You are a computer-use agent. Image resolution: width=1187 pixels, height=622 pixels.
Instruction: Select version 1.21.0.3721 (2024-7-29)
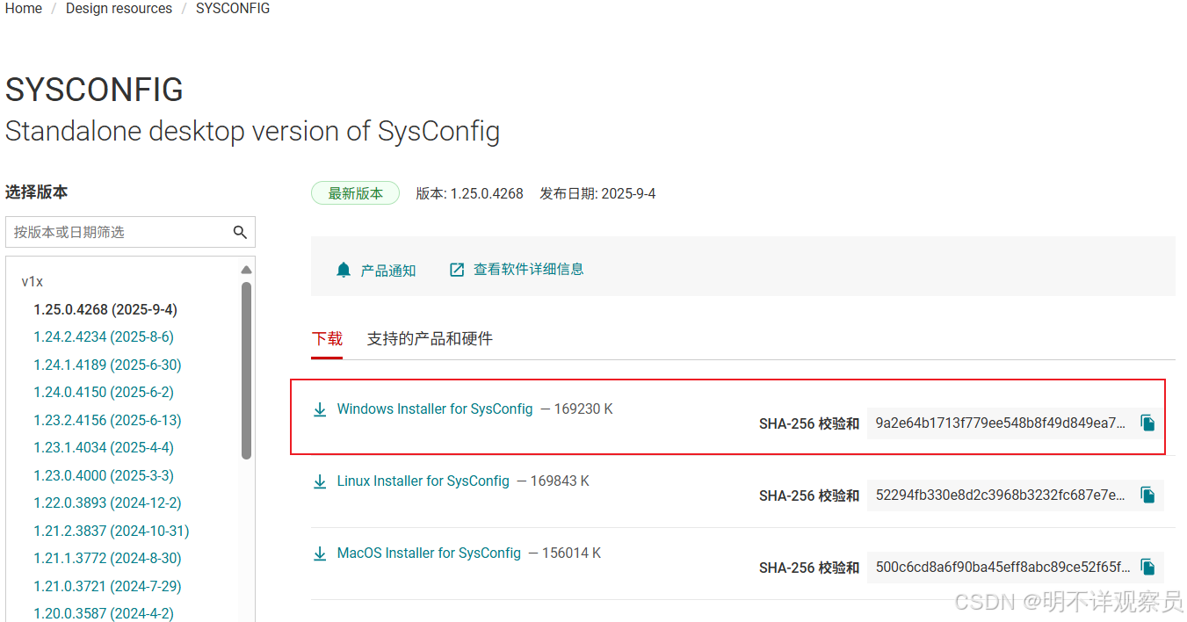[107, 587]
